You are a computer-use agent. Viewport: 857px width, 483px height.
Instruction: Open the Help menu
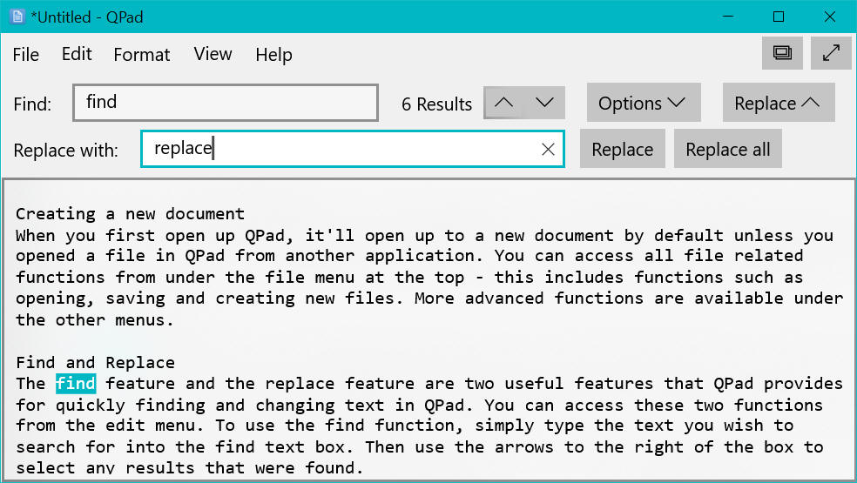point(273,55)
